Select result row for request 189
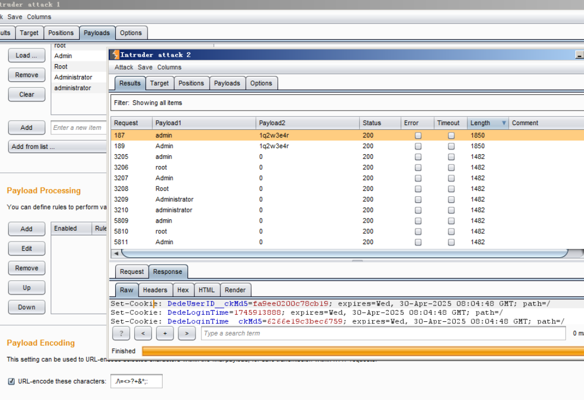This screenshot has height=400, width=584. click(x=347, y=146)
